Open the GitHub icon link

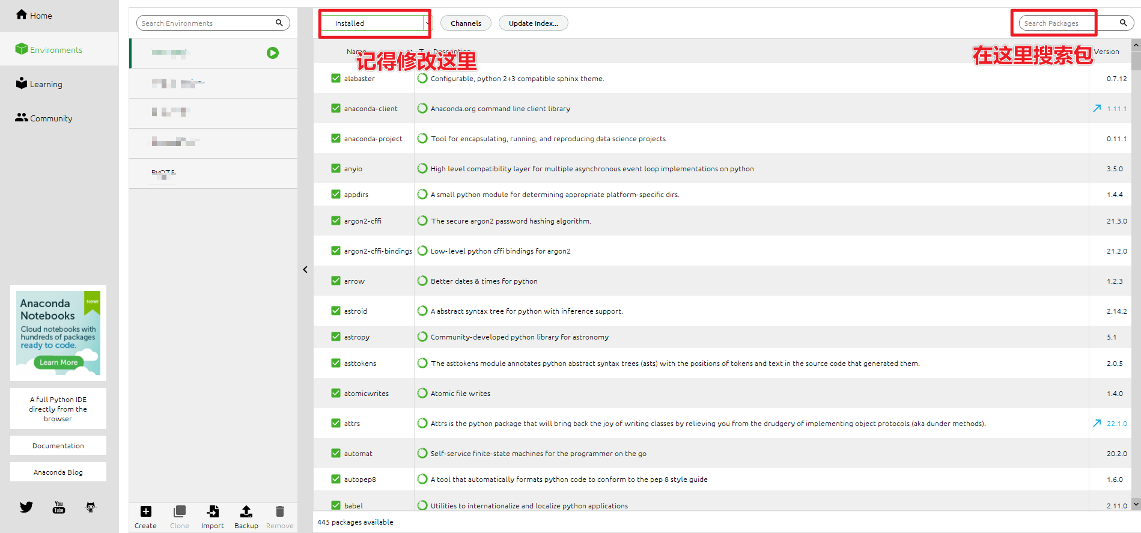(91, 507)
